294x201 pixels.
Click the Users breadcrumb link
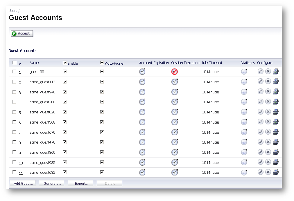point(13,10)
